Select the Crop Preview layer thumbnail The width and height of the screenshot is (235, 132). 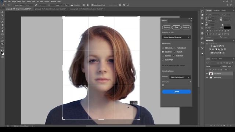click(211, 74)
